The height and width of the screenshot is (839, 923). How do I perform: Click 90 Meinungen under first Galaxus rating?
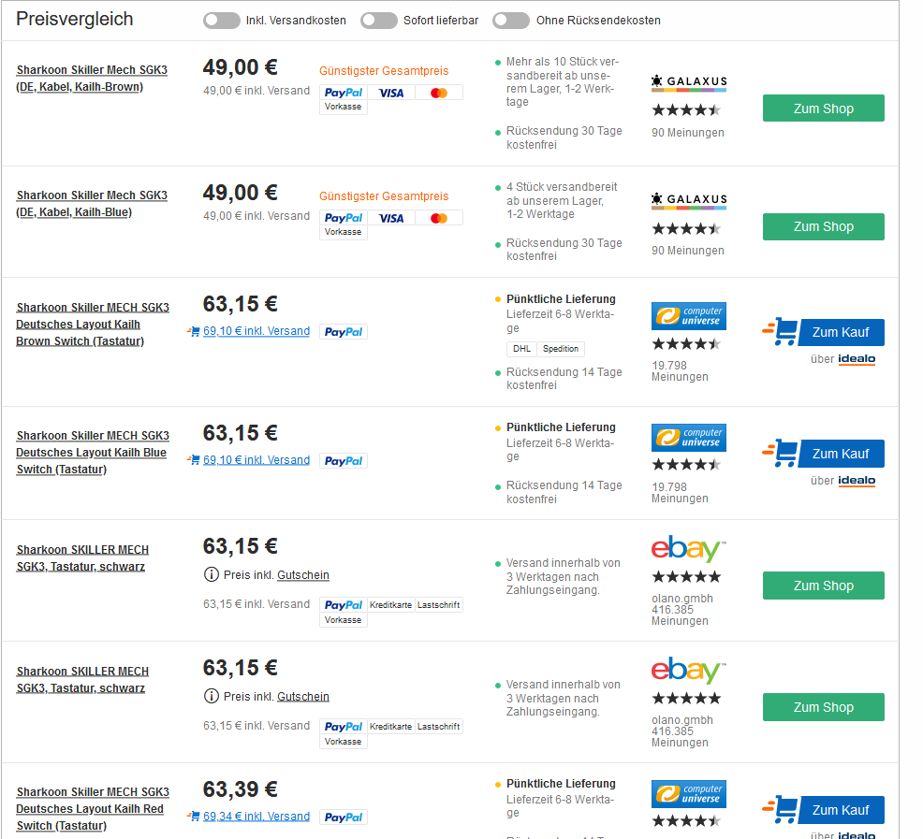[688, 133]
